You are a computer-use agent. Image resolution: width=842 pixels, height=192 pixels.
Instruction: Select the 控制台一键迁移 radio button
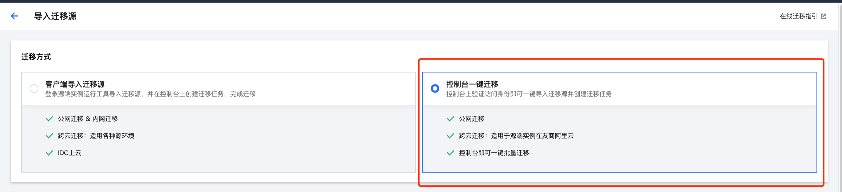tap(435, 88)
